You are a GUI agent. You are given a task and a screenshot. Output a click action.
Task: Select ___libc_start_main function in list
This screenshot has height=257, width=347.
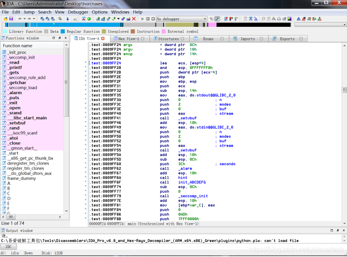(x=32, y=118)
